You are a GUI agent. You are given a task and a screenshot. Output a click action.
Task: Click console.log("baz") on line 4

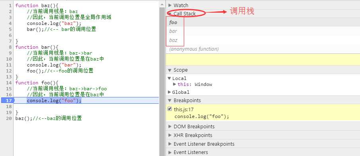54,23
